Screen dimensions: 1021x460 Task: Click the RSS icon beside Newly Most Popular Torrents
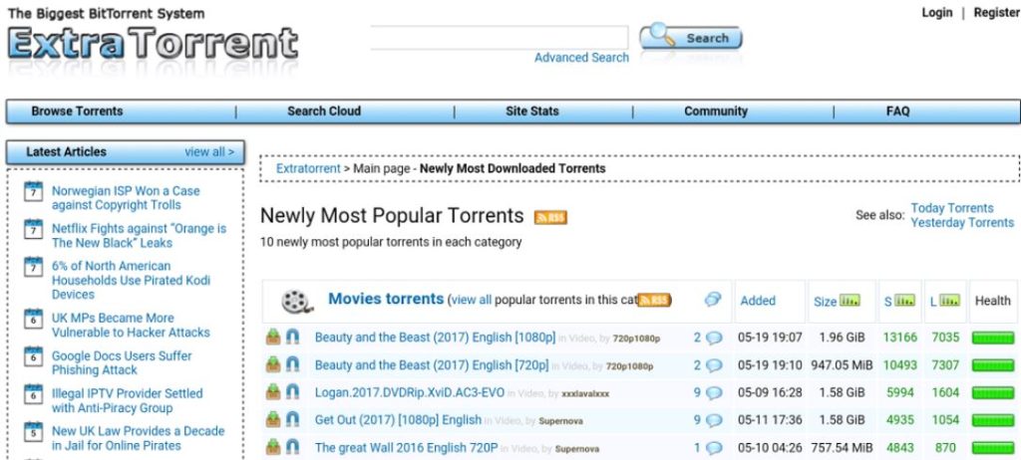point(550,218)
